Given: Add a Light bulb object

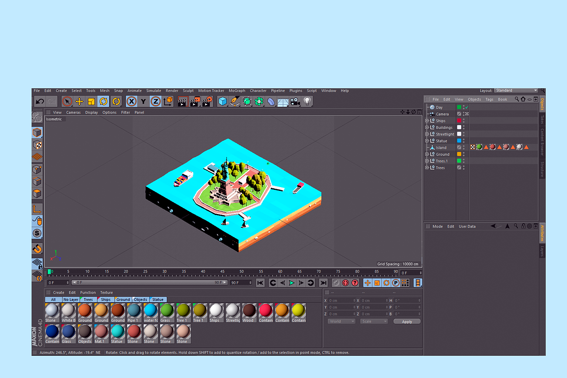Looking at the screenshot, I should [308, 101].
